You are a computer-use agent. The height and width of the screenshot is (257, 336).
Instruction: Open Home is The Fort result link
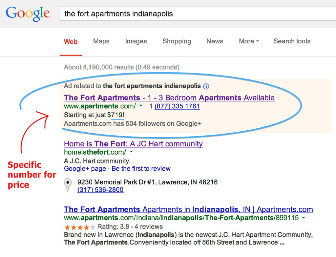coord(133,144)
